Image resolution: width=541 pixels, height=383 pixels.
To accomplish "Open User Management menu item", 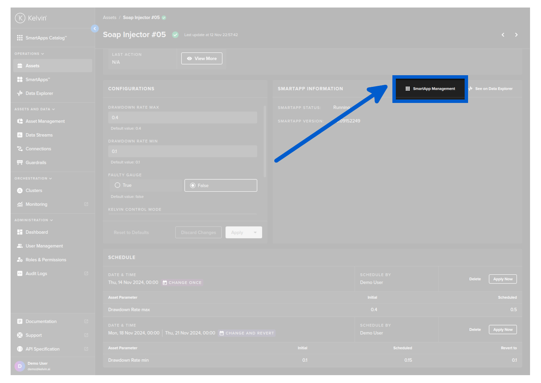I will coord(44,246).
